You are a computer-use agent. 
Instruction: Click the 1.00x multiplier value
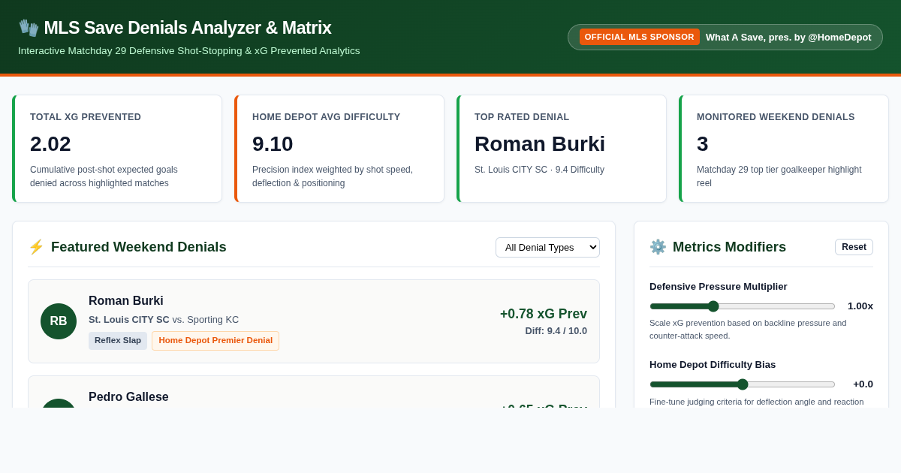point(860,306)
